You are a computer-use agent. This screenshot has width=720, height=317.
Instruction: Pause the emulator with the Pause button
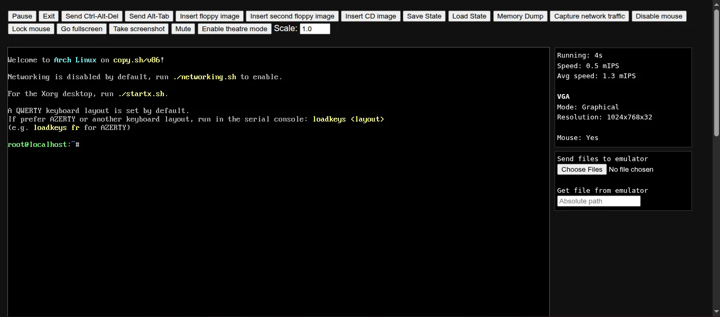[x=22, y=16]
